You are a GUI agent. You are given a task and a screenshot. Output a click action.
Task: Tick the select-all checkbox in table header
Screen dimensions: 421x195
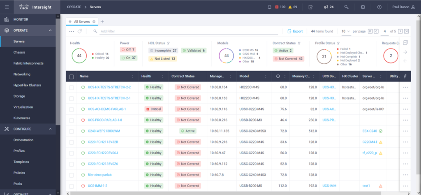(72, 77)
